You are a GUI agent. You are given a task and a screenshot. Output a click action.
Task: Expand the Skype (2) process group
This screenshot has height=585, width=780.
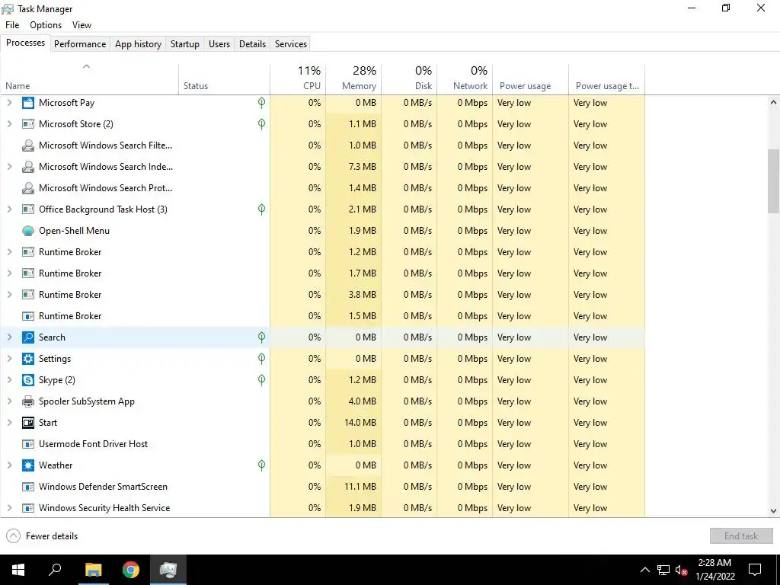click(9, 380)
